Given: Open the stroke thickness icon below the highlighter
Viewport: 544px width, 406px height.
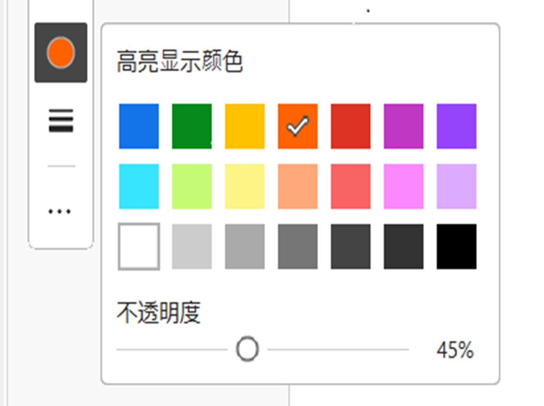Looking at the screenshot, I should coord(61,120).
